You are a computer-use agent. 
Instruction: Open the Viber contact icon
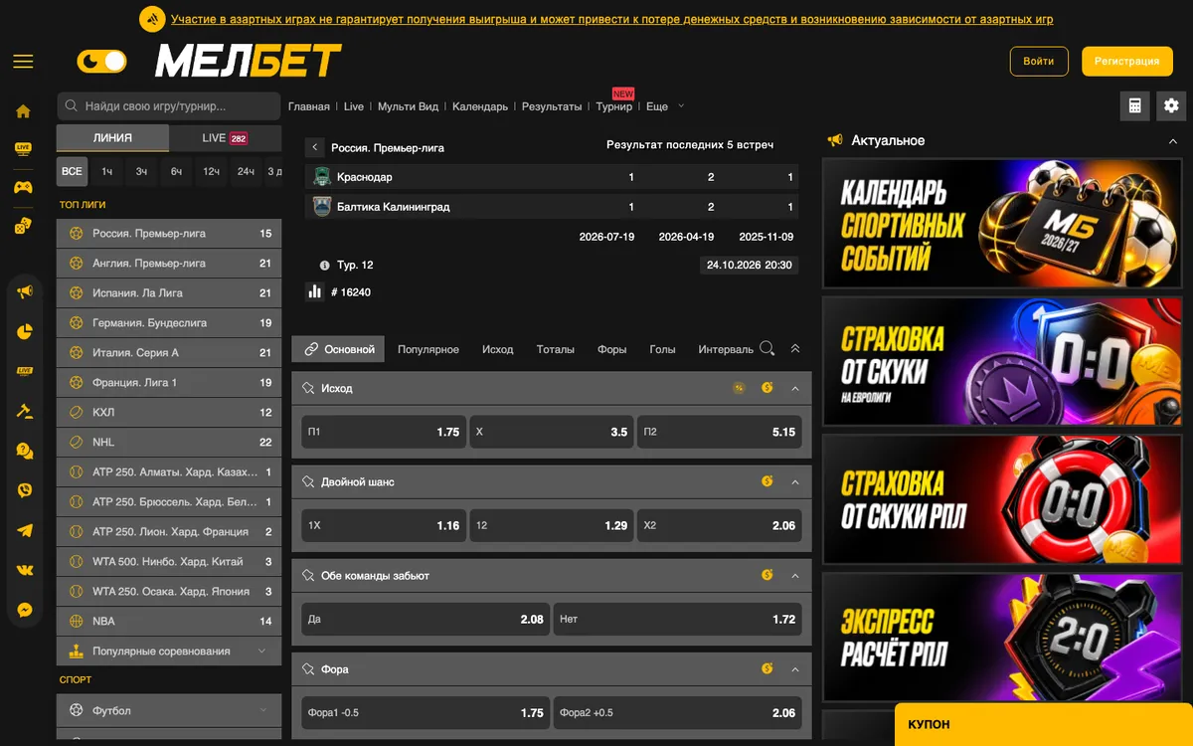(25, 490)
